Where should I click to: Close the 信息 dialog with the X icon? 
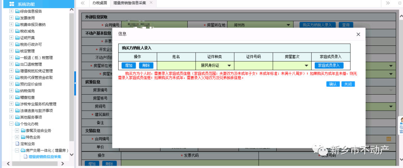(x=358, y=34)
